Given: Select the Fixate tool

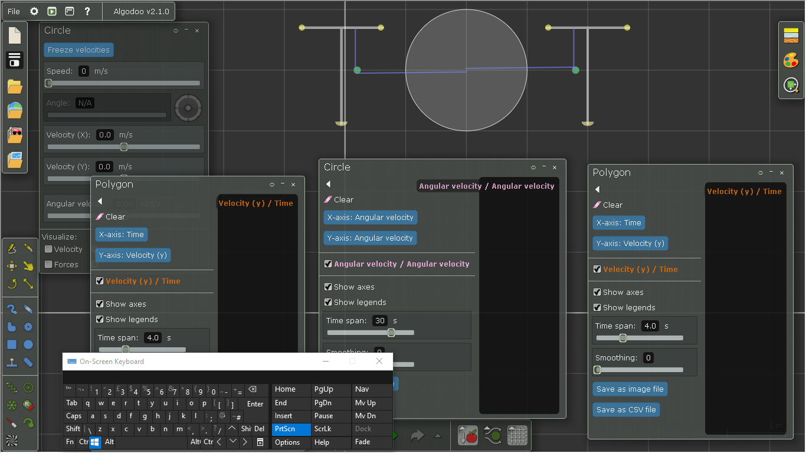Looking at the screenshot, I should click(x=28, y=388).
